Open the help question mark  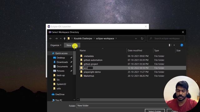click(x=182, y=45)
